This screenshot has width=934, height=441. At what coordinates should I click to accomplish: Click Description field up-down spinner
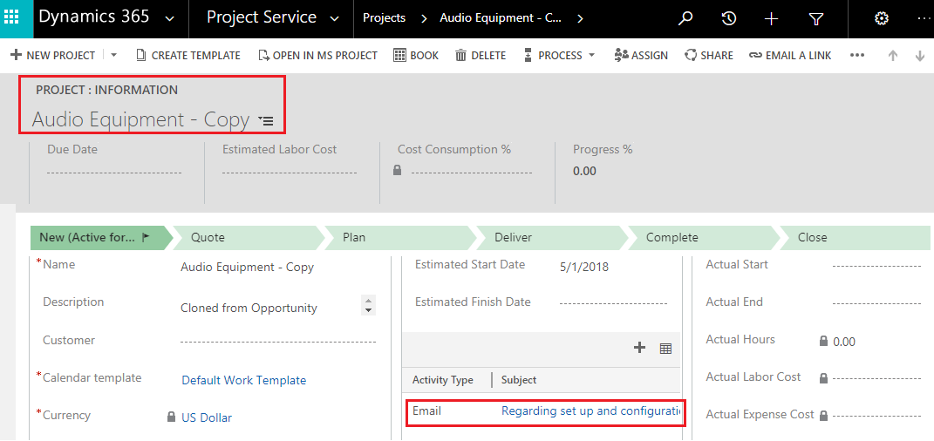[369, 305]
